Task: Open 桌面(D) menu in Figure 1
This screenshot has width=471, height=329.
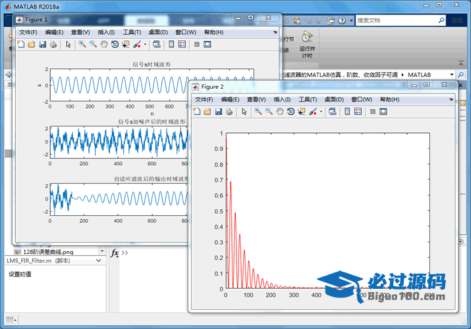Action: point(158,32)
